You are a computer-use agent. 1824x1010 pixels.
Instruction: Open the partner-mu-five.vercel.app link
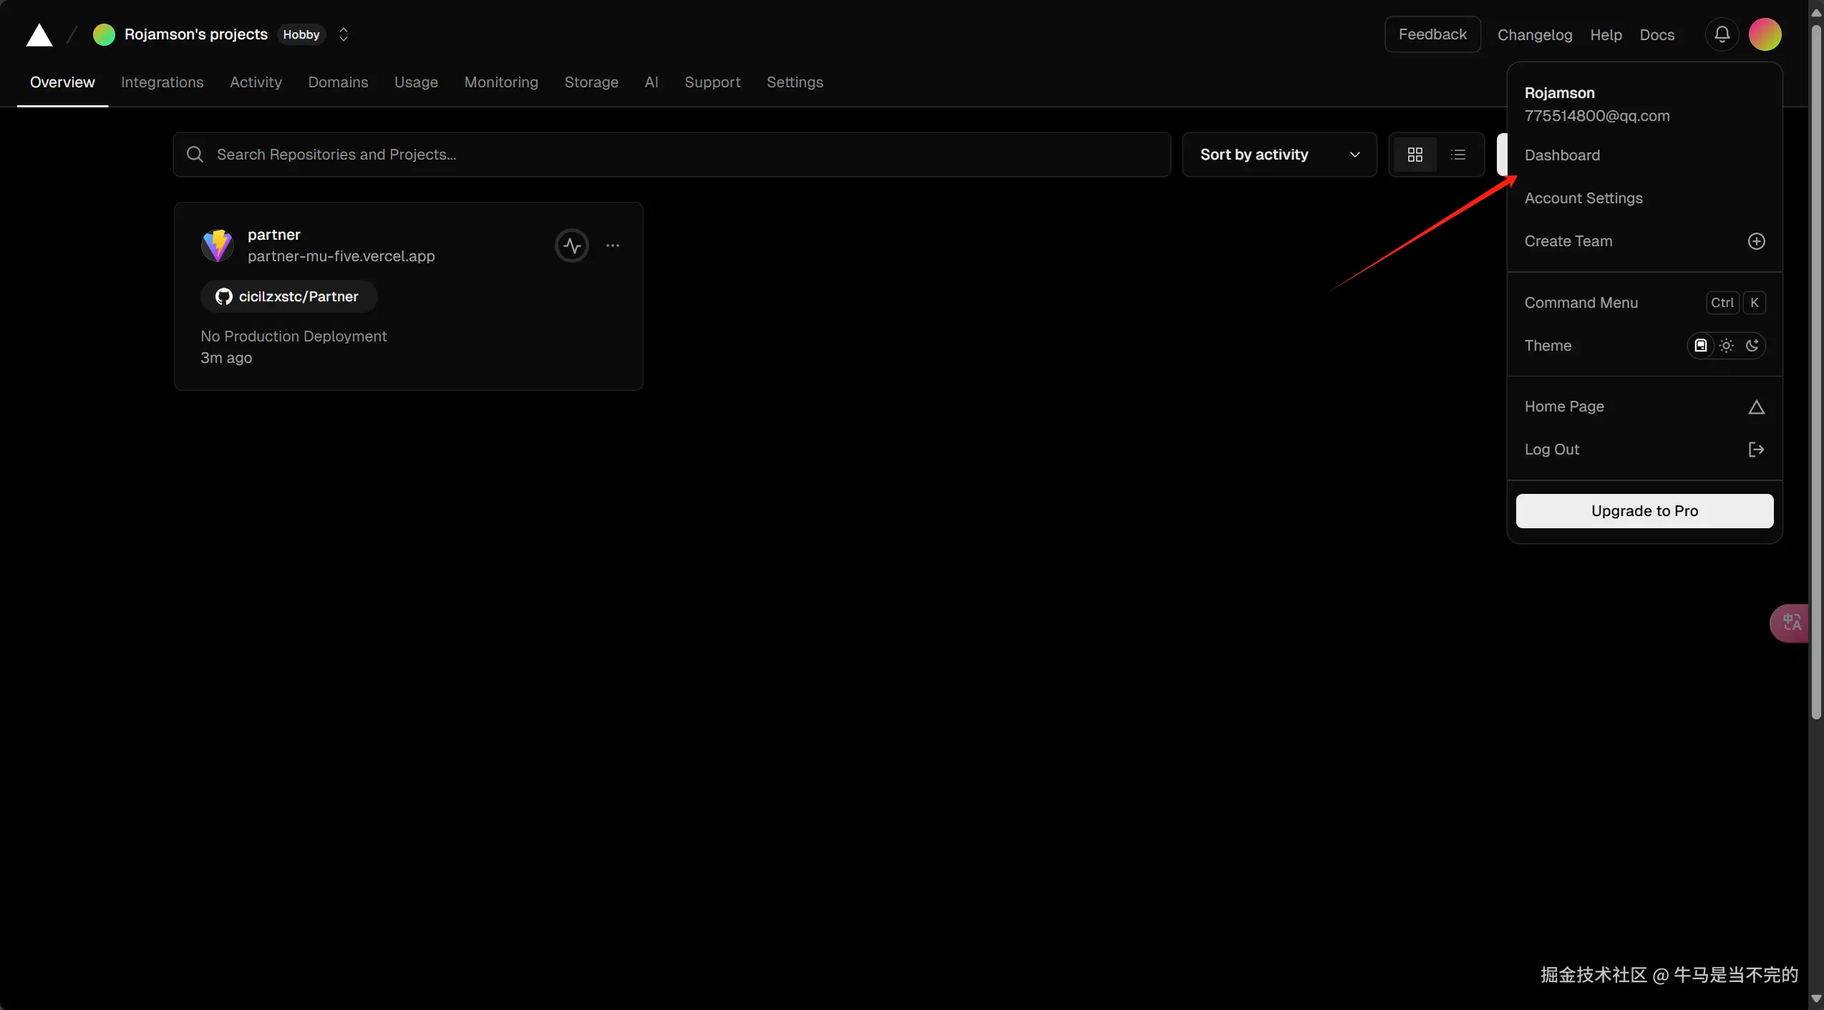341,256
